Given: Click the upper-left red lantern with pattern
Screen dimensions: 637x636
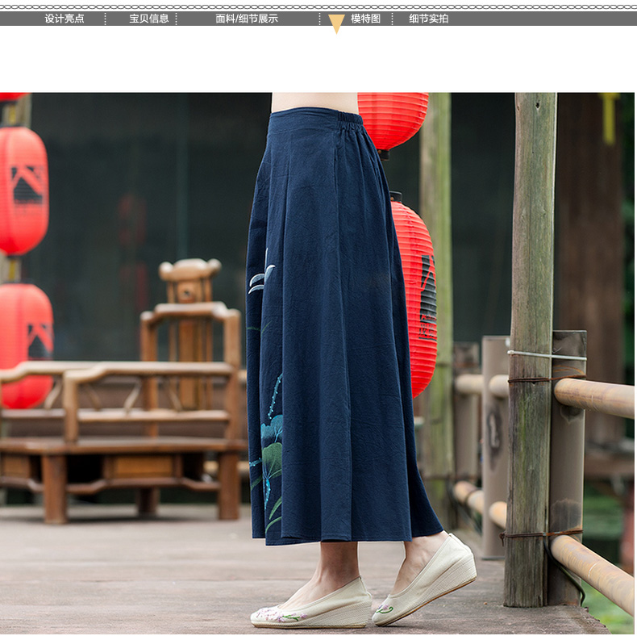Looking at the screenshot, I should pos(23,190).
